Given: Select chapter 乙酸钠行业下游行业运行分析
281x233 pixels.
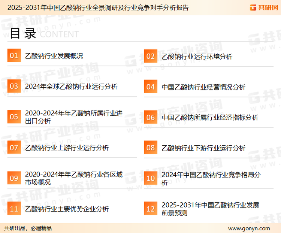Looking at the screenshot, I should click(203, 148).
